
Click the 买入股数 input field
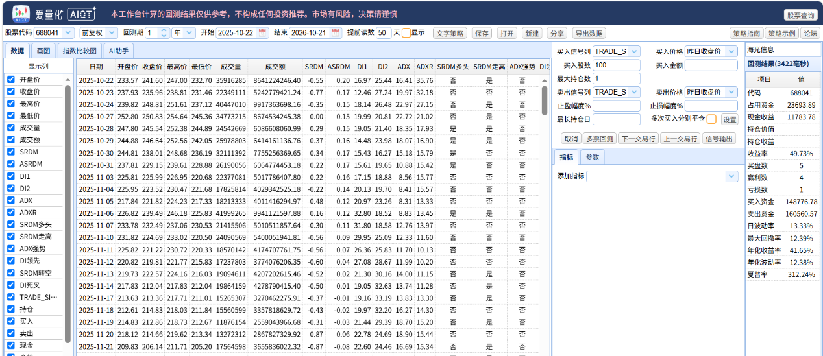coord(617,65)
